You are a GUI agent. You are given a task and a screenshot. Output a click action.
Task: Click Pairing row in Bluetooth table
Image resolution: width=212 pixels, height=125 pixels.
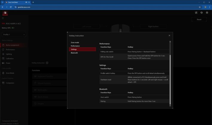(134, 101)
